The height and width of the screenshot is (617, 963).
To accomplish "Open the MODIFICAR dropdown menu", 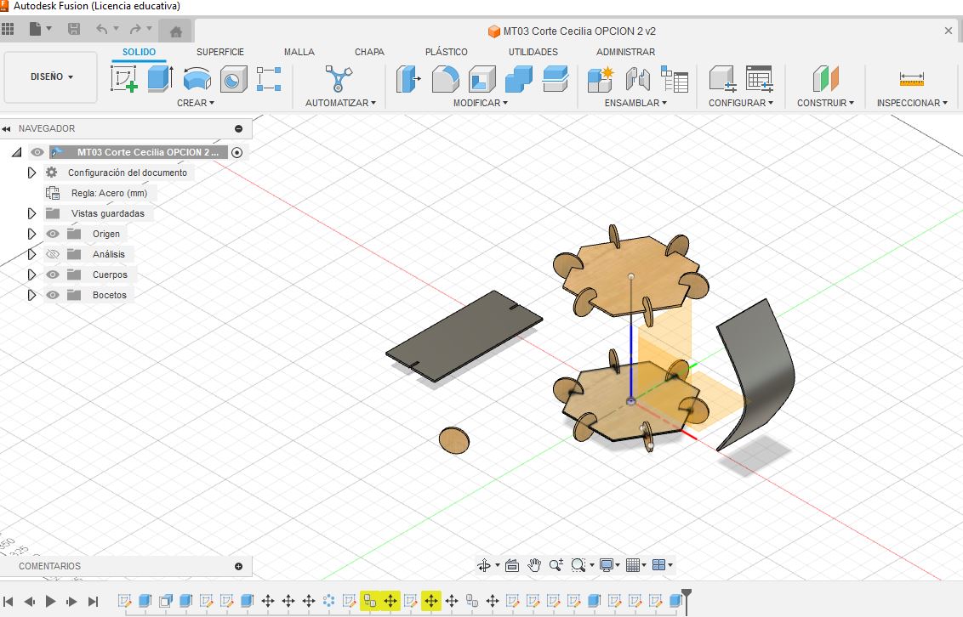I will tap(481, 103).
